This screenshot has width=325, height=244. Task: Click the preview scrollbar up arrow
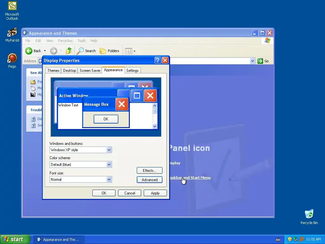(x=155, y=105)
